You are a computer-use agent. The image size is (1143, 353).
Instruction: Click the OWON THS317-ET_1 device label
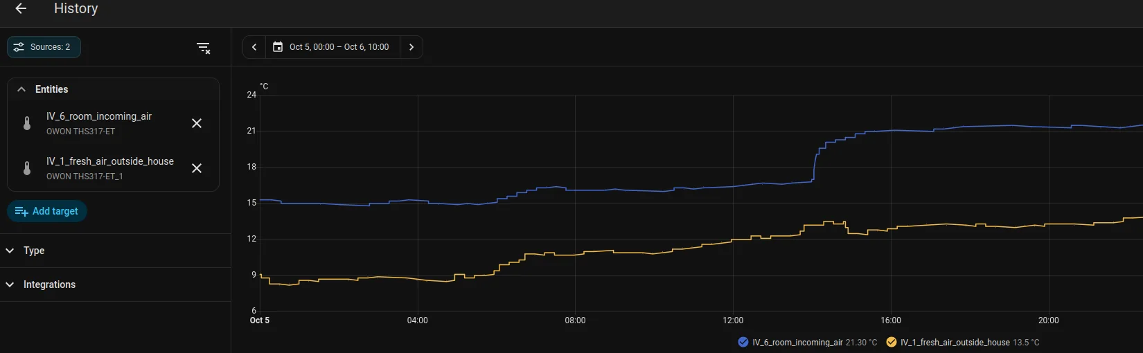click(x=85, y=176)
